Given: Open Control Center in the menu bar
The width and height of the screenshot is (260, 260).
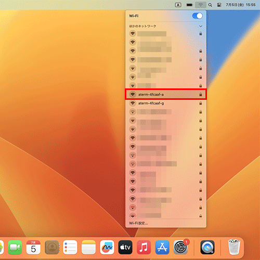Looking at the screenshot, I should pyautogui.click(x=219, y=5).
